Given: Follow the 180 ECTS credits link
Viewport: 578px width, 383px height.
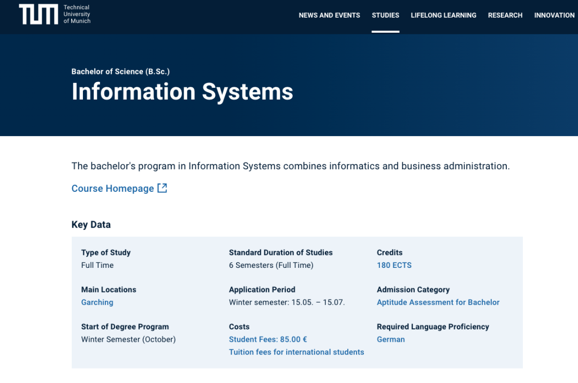Looking at the screenshot, I should click(x=394, y=265).
